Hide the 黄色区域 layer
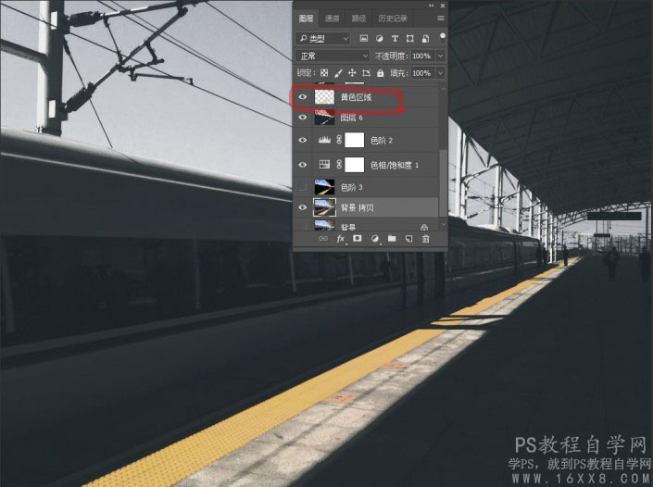 point(303,97)
